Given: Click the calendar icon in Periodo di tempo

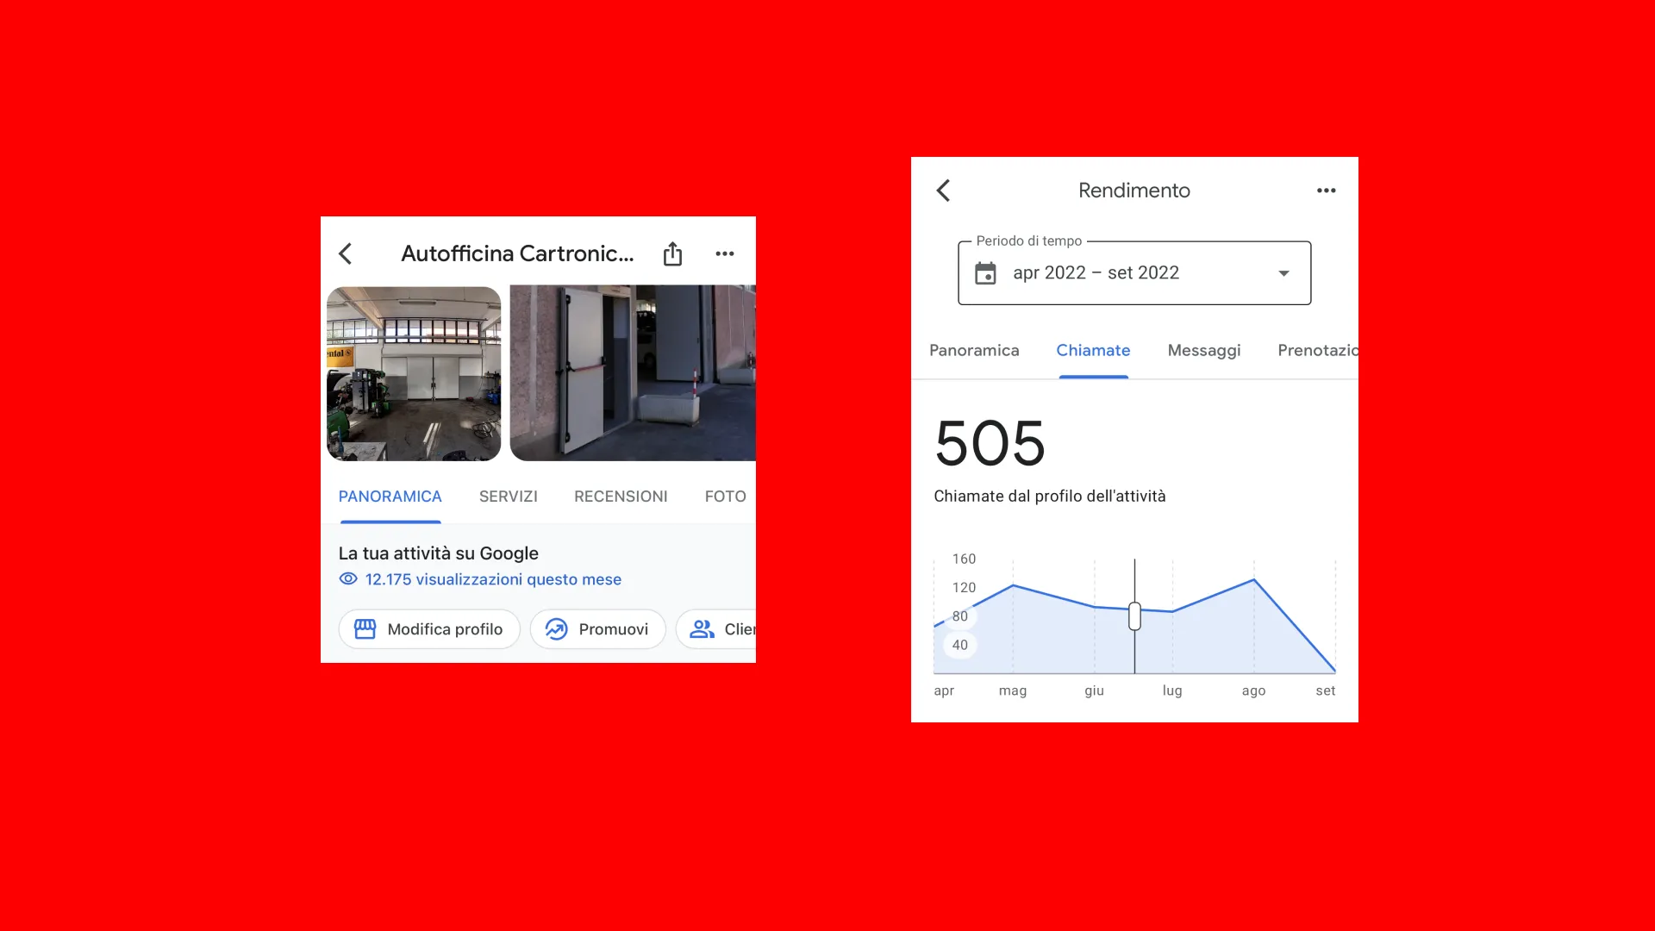Looking at the screenshot, I should [985, 273].
